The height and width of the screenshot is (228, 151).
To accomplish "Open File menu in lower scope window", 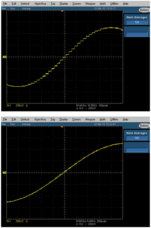I will [5, 119].
